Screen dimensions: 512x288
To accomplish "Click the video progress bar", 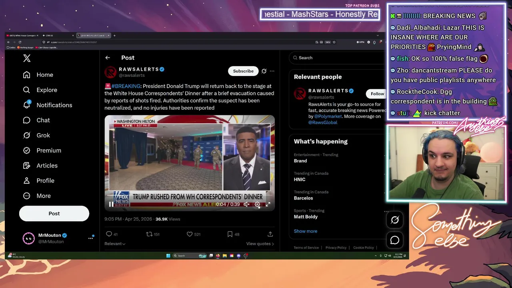I will 190,196.
